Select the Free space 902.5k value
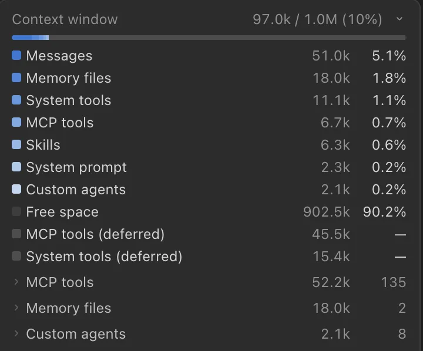This screenshot has height=351, width=423. [327, 212]
